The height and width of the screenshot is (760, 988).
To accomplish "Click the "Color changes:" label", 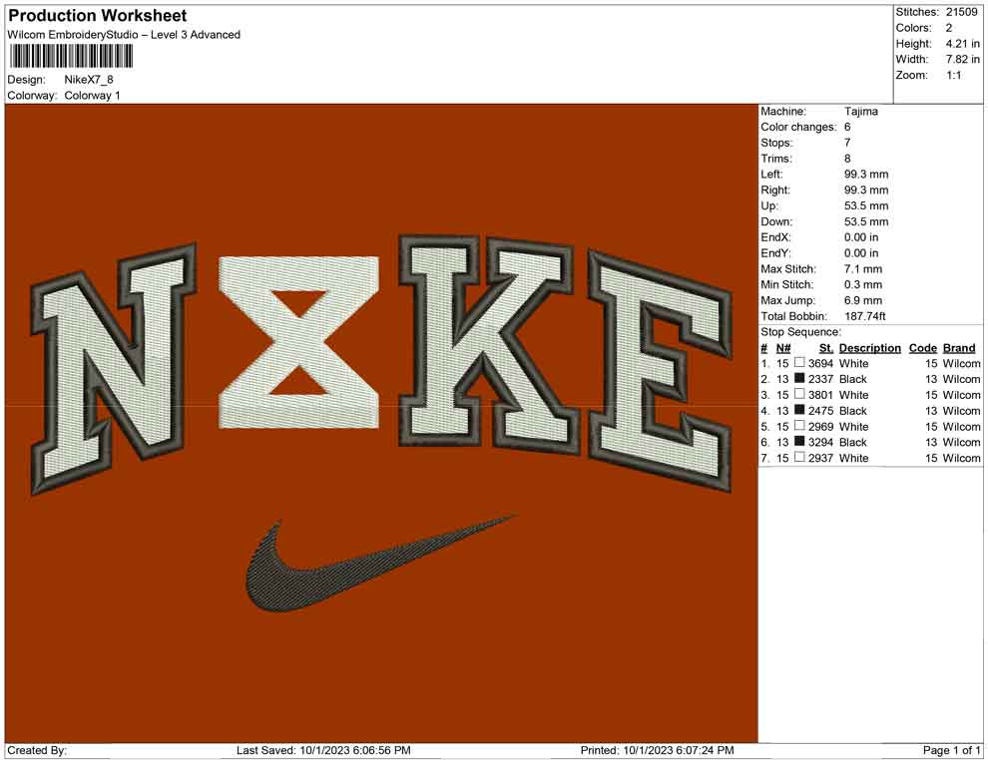I will pyautogui.click(x=798, y=127).
